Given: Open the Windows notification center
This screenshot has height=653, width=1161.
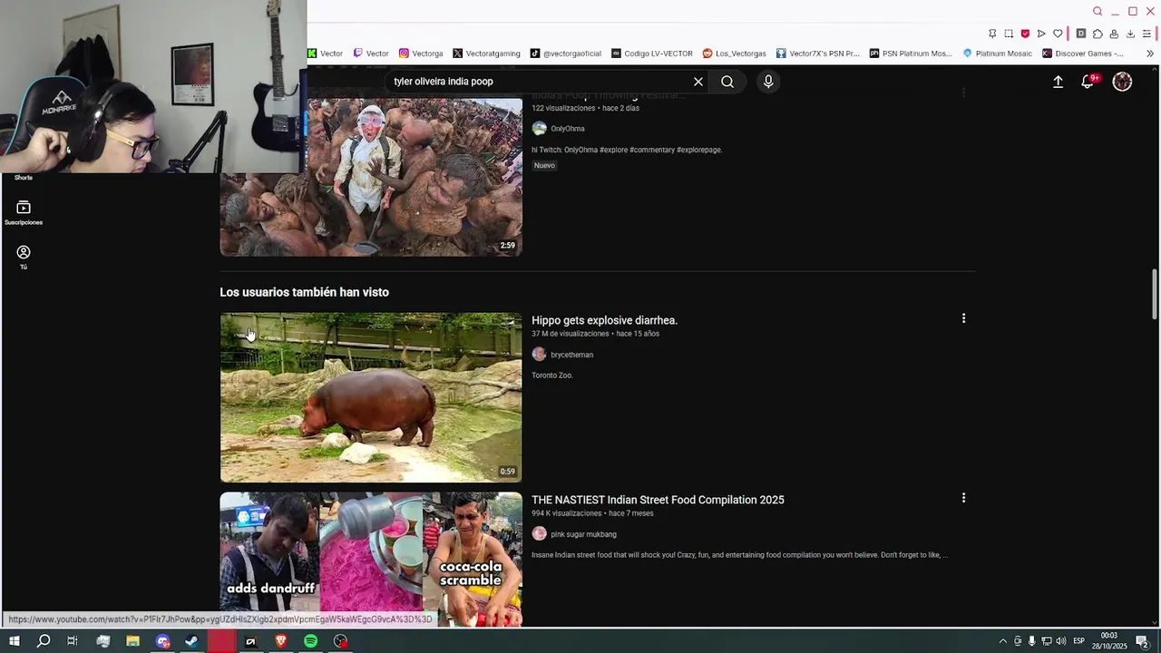Looking at the screenshot, I should [1143, 642].
